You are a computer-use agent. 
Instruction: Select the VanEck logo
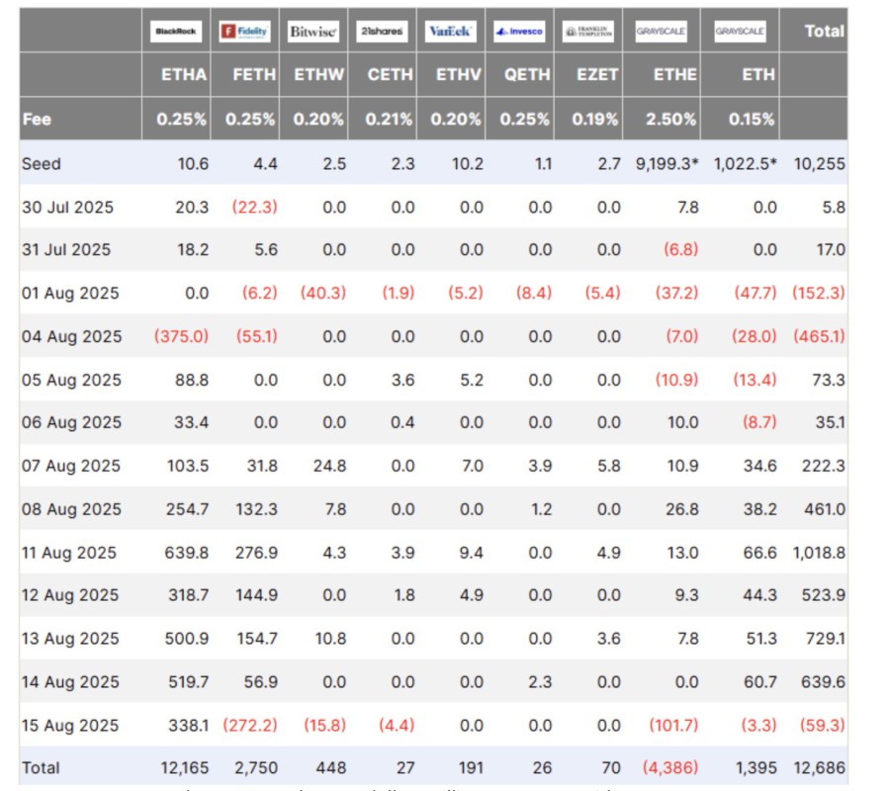pyautogui.click(x=451, y=32)
